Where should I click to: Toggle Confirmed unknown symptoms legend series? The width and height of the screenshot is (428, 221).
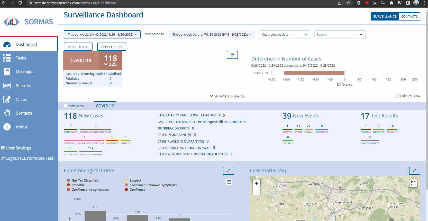(151, 185)
